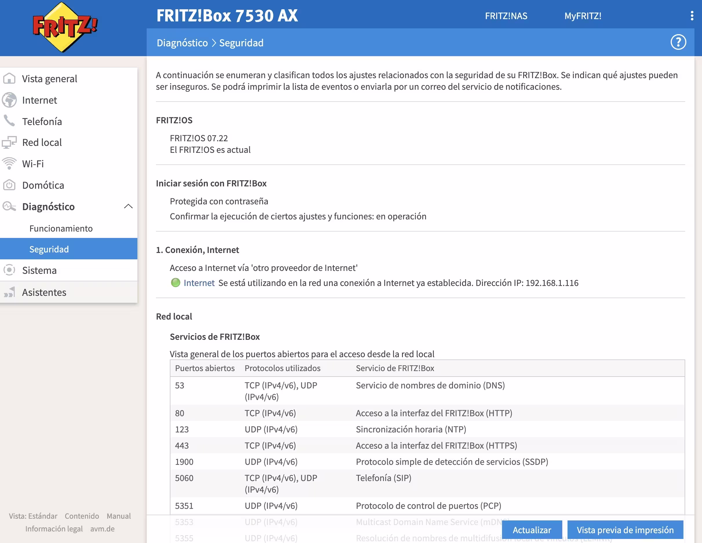
Task: Open FRITZ!NAS from the header
Action: [x=506, y=16]
